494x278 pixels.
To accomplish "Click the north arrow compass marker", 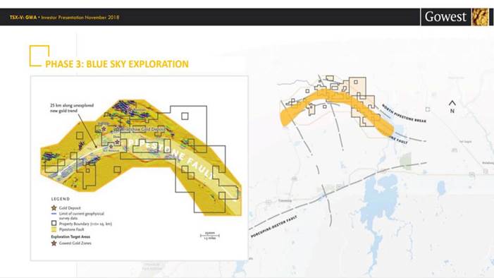I will click(452, 107).
